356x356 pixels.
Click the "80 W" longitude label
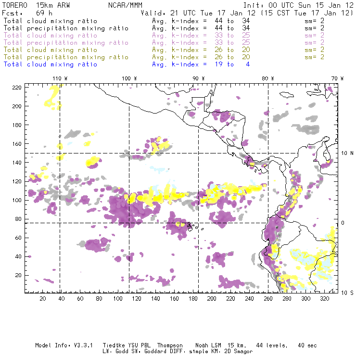pos(268,78)
